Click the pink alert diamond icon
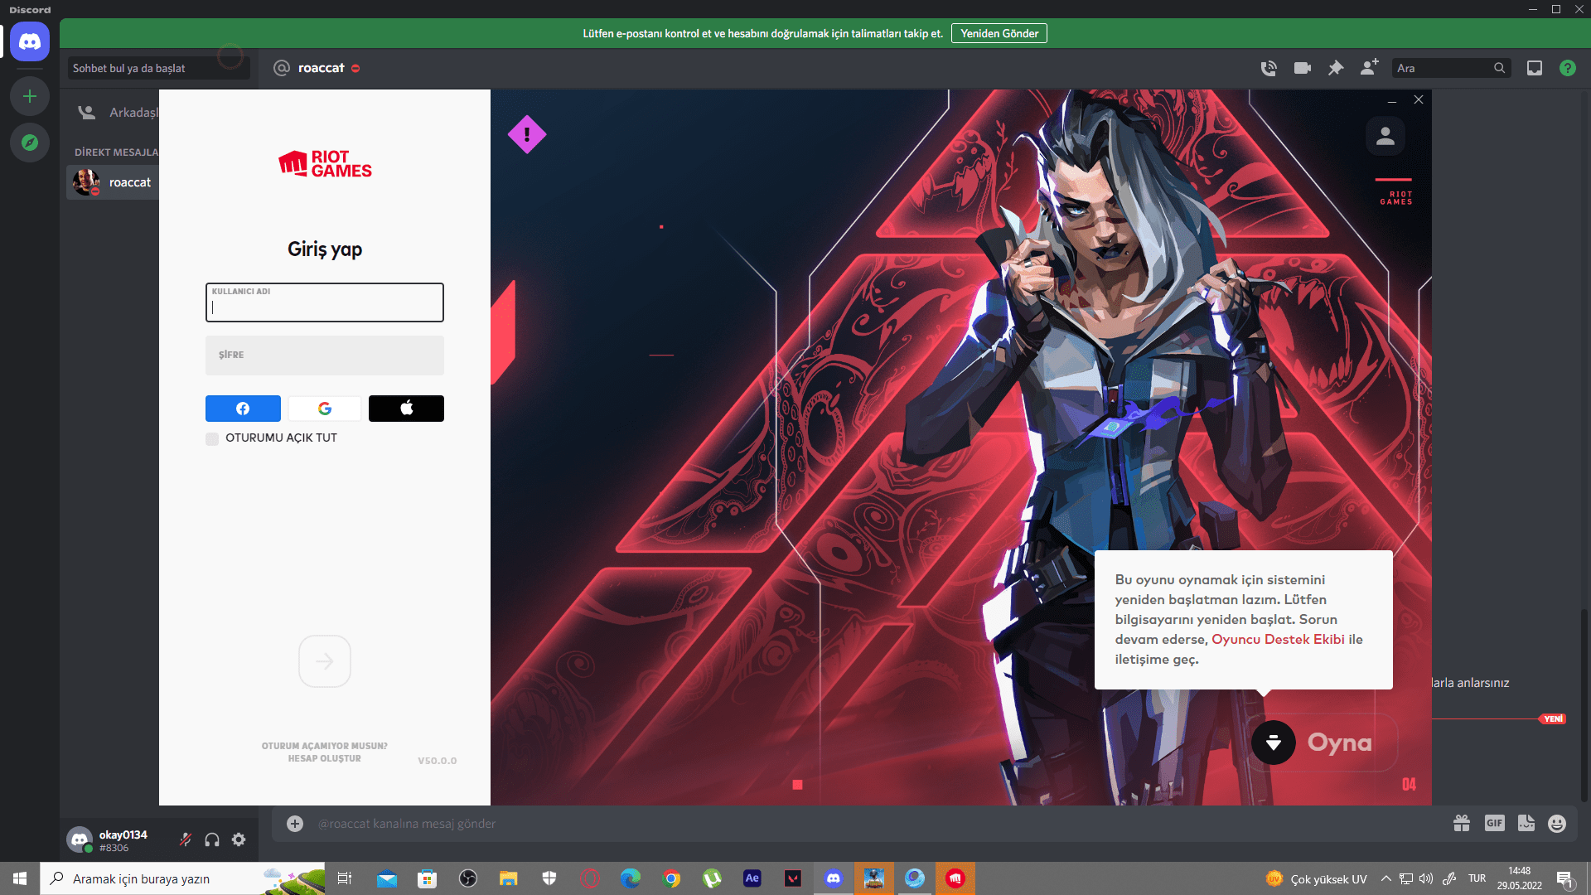Viewport: 1591px width, 895px height. coord(527,134)
